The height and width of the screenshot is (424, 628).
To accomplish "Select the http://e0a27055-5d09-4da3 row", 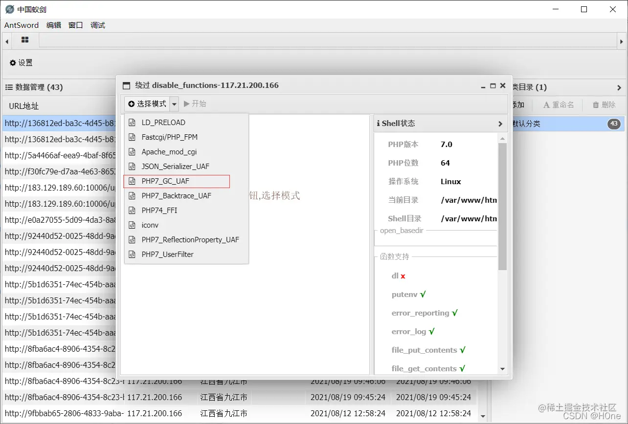I will [x=60, y=220].
